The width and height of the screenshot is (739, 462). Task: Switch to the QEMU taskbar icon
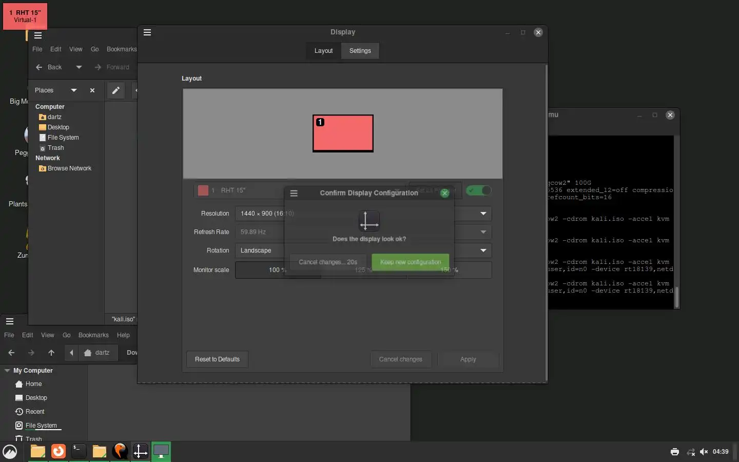[x=120, y=451]
